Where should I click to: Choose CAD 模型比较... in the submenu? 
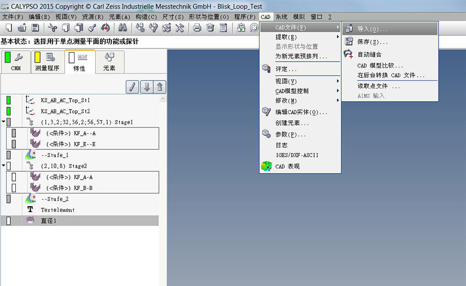click(x=390, y=65)
